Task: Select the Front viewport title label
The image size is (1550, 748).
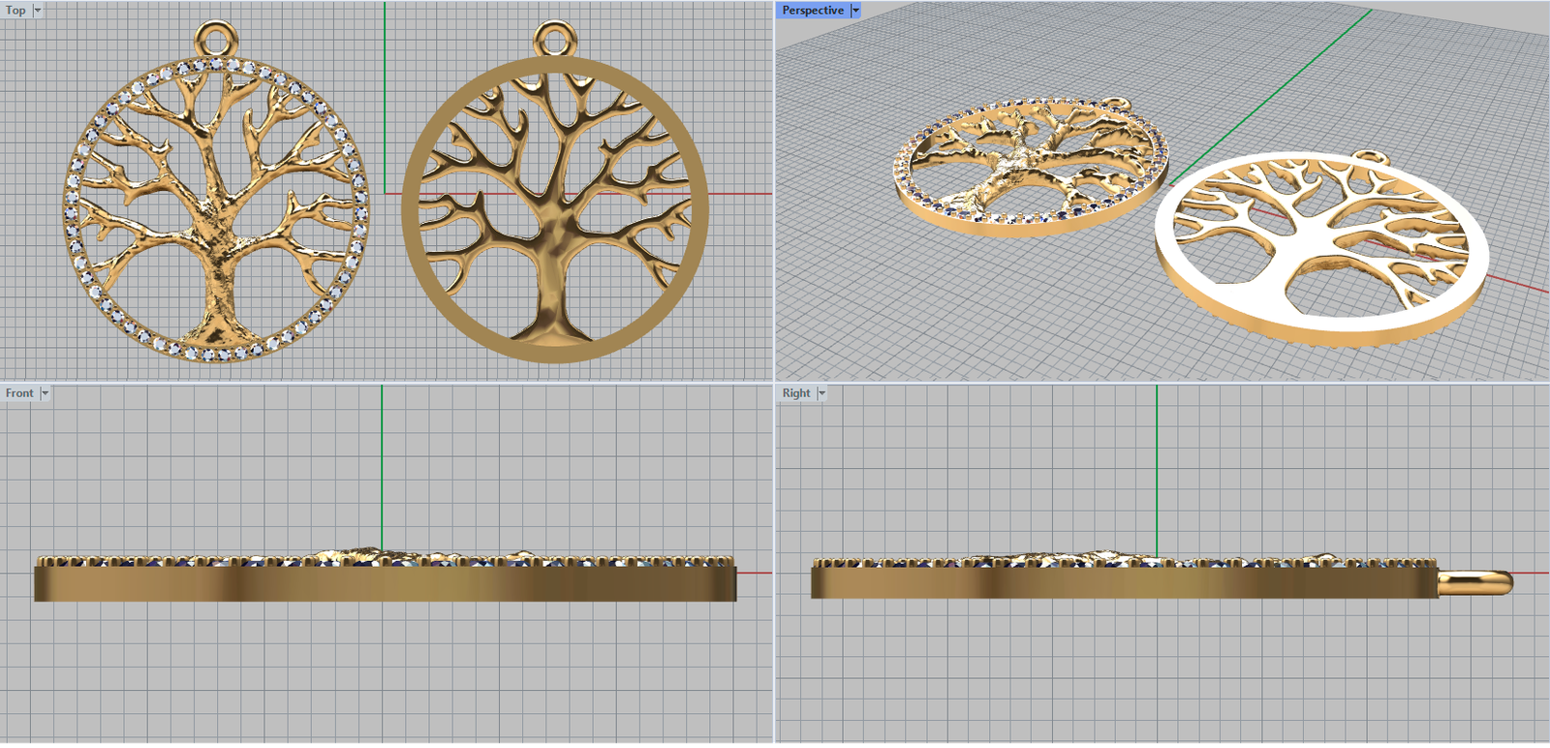Action: click(19, 393)
